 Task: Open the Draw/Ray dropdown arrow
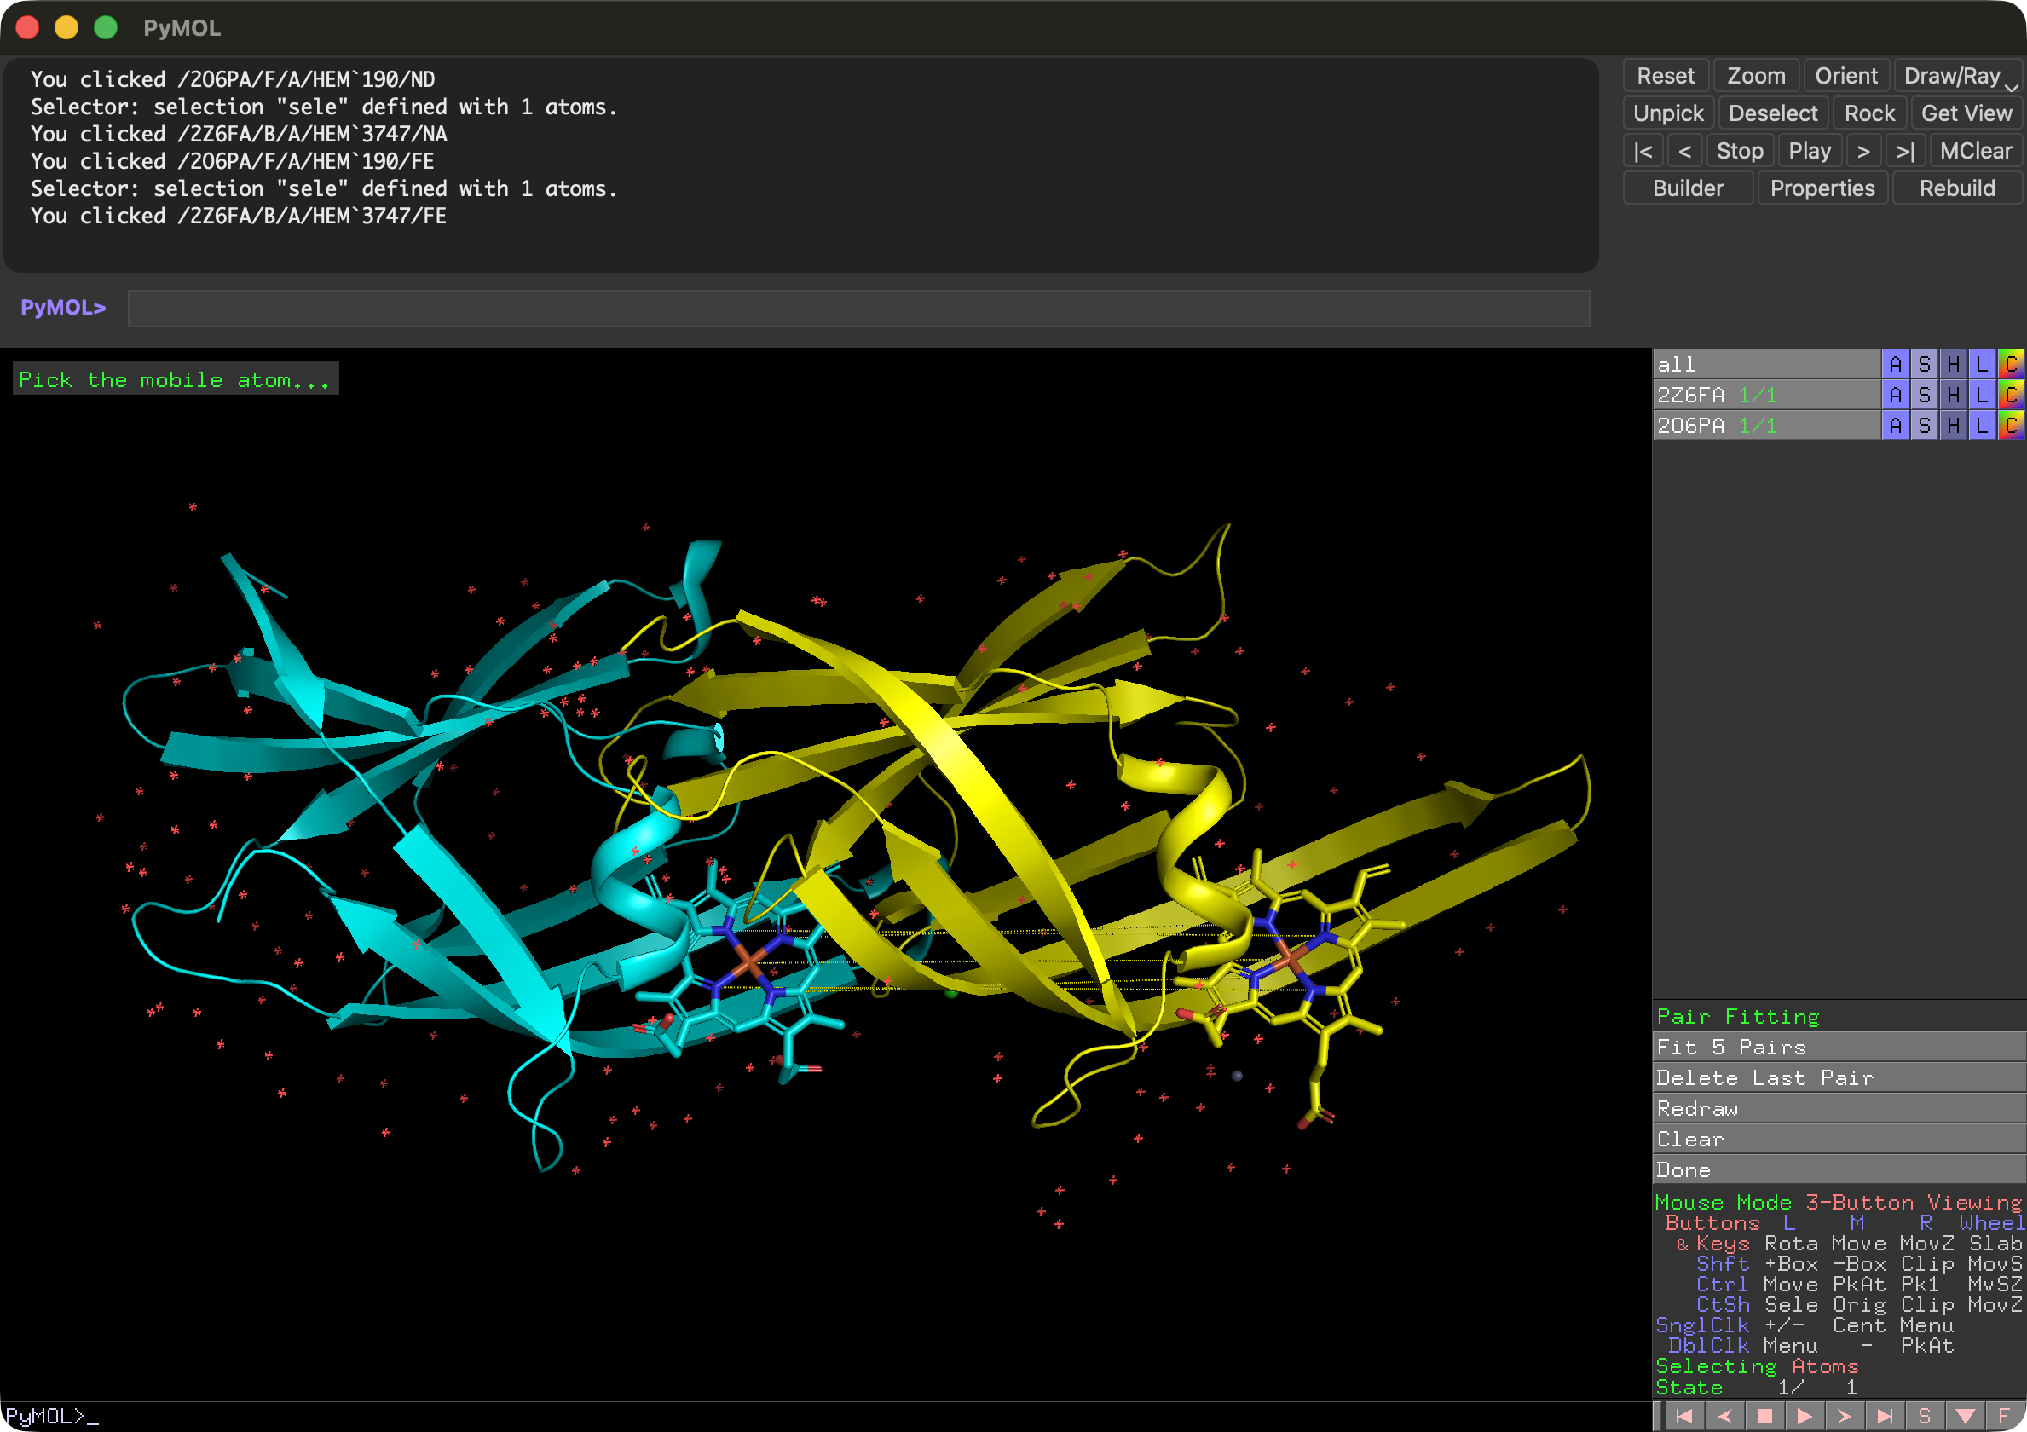[x=2012, y=87]
